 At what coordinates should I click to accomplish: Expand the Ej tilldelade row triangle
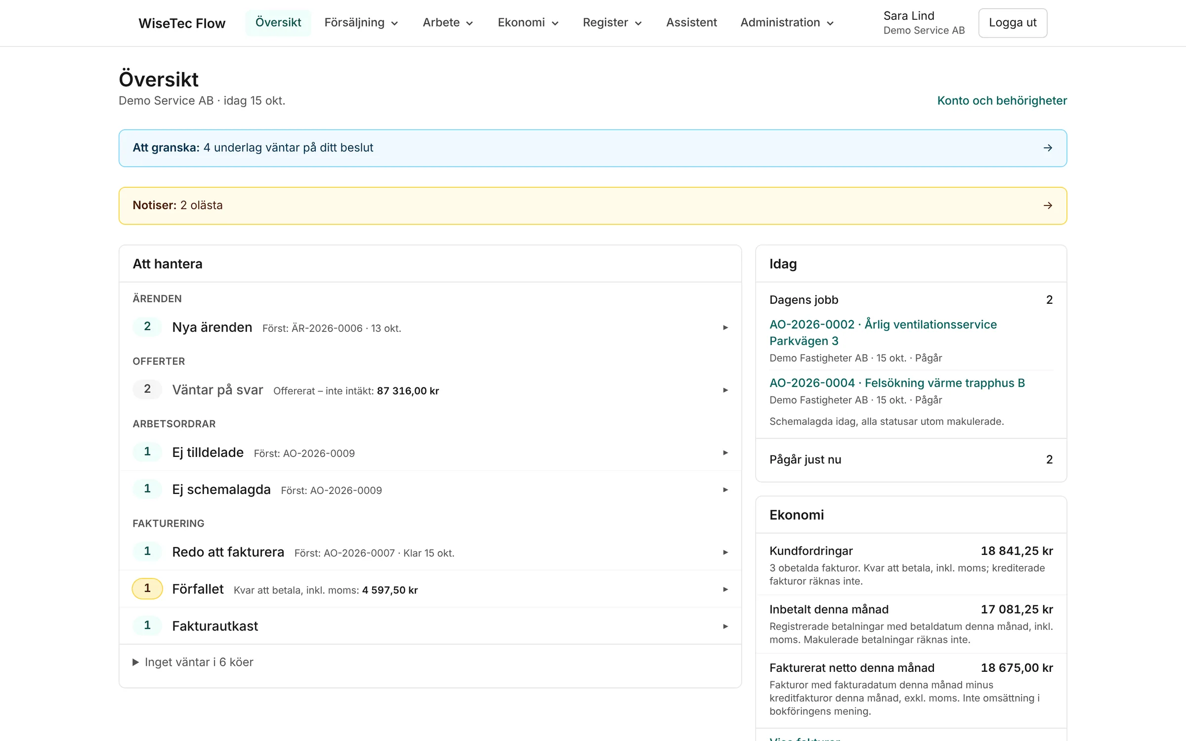click(x=725, y=453)
